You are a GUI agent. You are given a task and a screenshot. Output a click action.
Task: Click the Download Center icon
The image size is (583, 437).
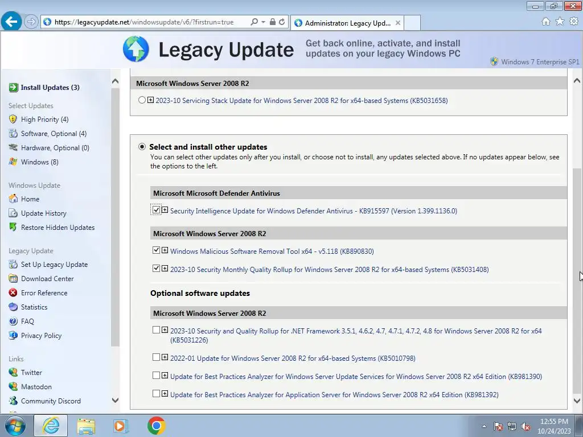click(13, 278)
